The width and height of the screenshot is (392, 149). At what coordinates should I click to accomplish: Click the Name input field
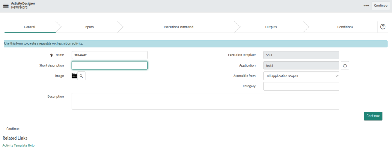[x=110, y=55]
